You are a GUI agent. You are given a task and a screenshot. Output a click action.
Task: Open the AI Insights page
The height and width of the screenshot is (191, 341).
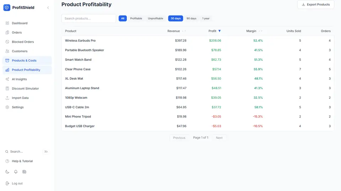(x=27, y=79)
